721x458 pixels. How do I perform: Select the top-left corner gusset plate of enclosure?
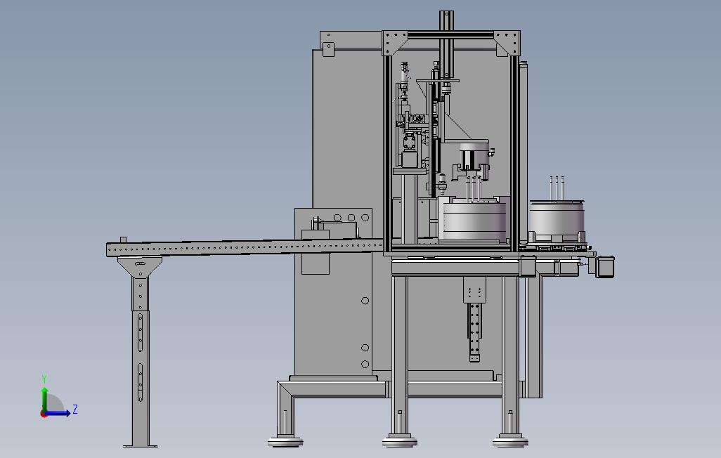[x=394, y=41]
